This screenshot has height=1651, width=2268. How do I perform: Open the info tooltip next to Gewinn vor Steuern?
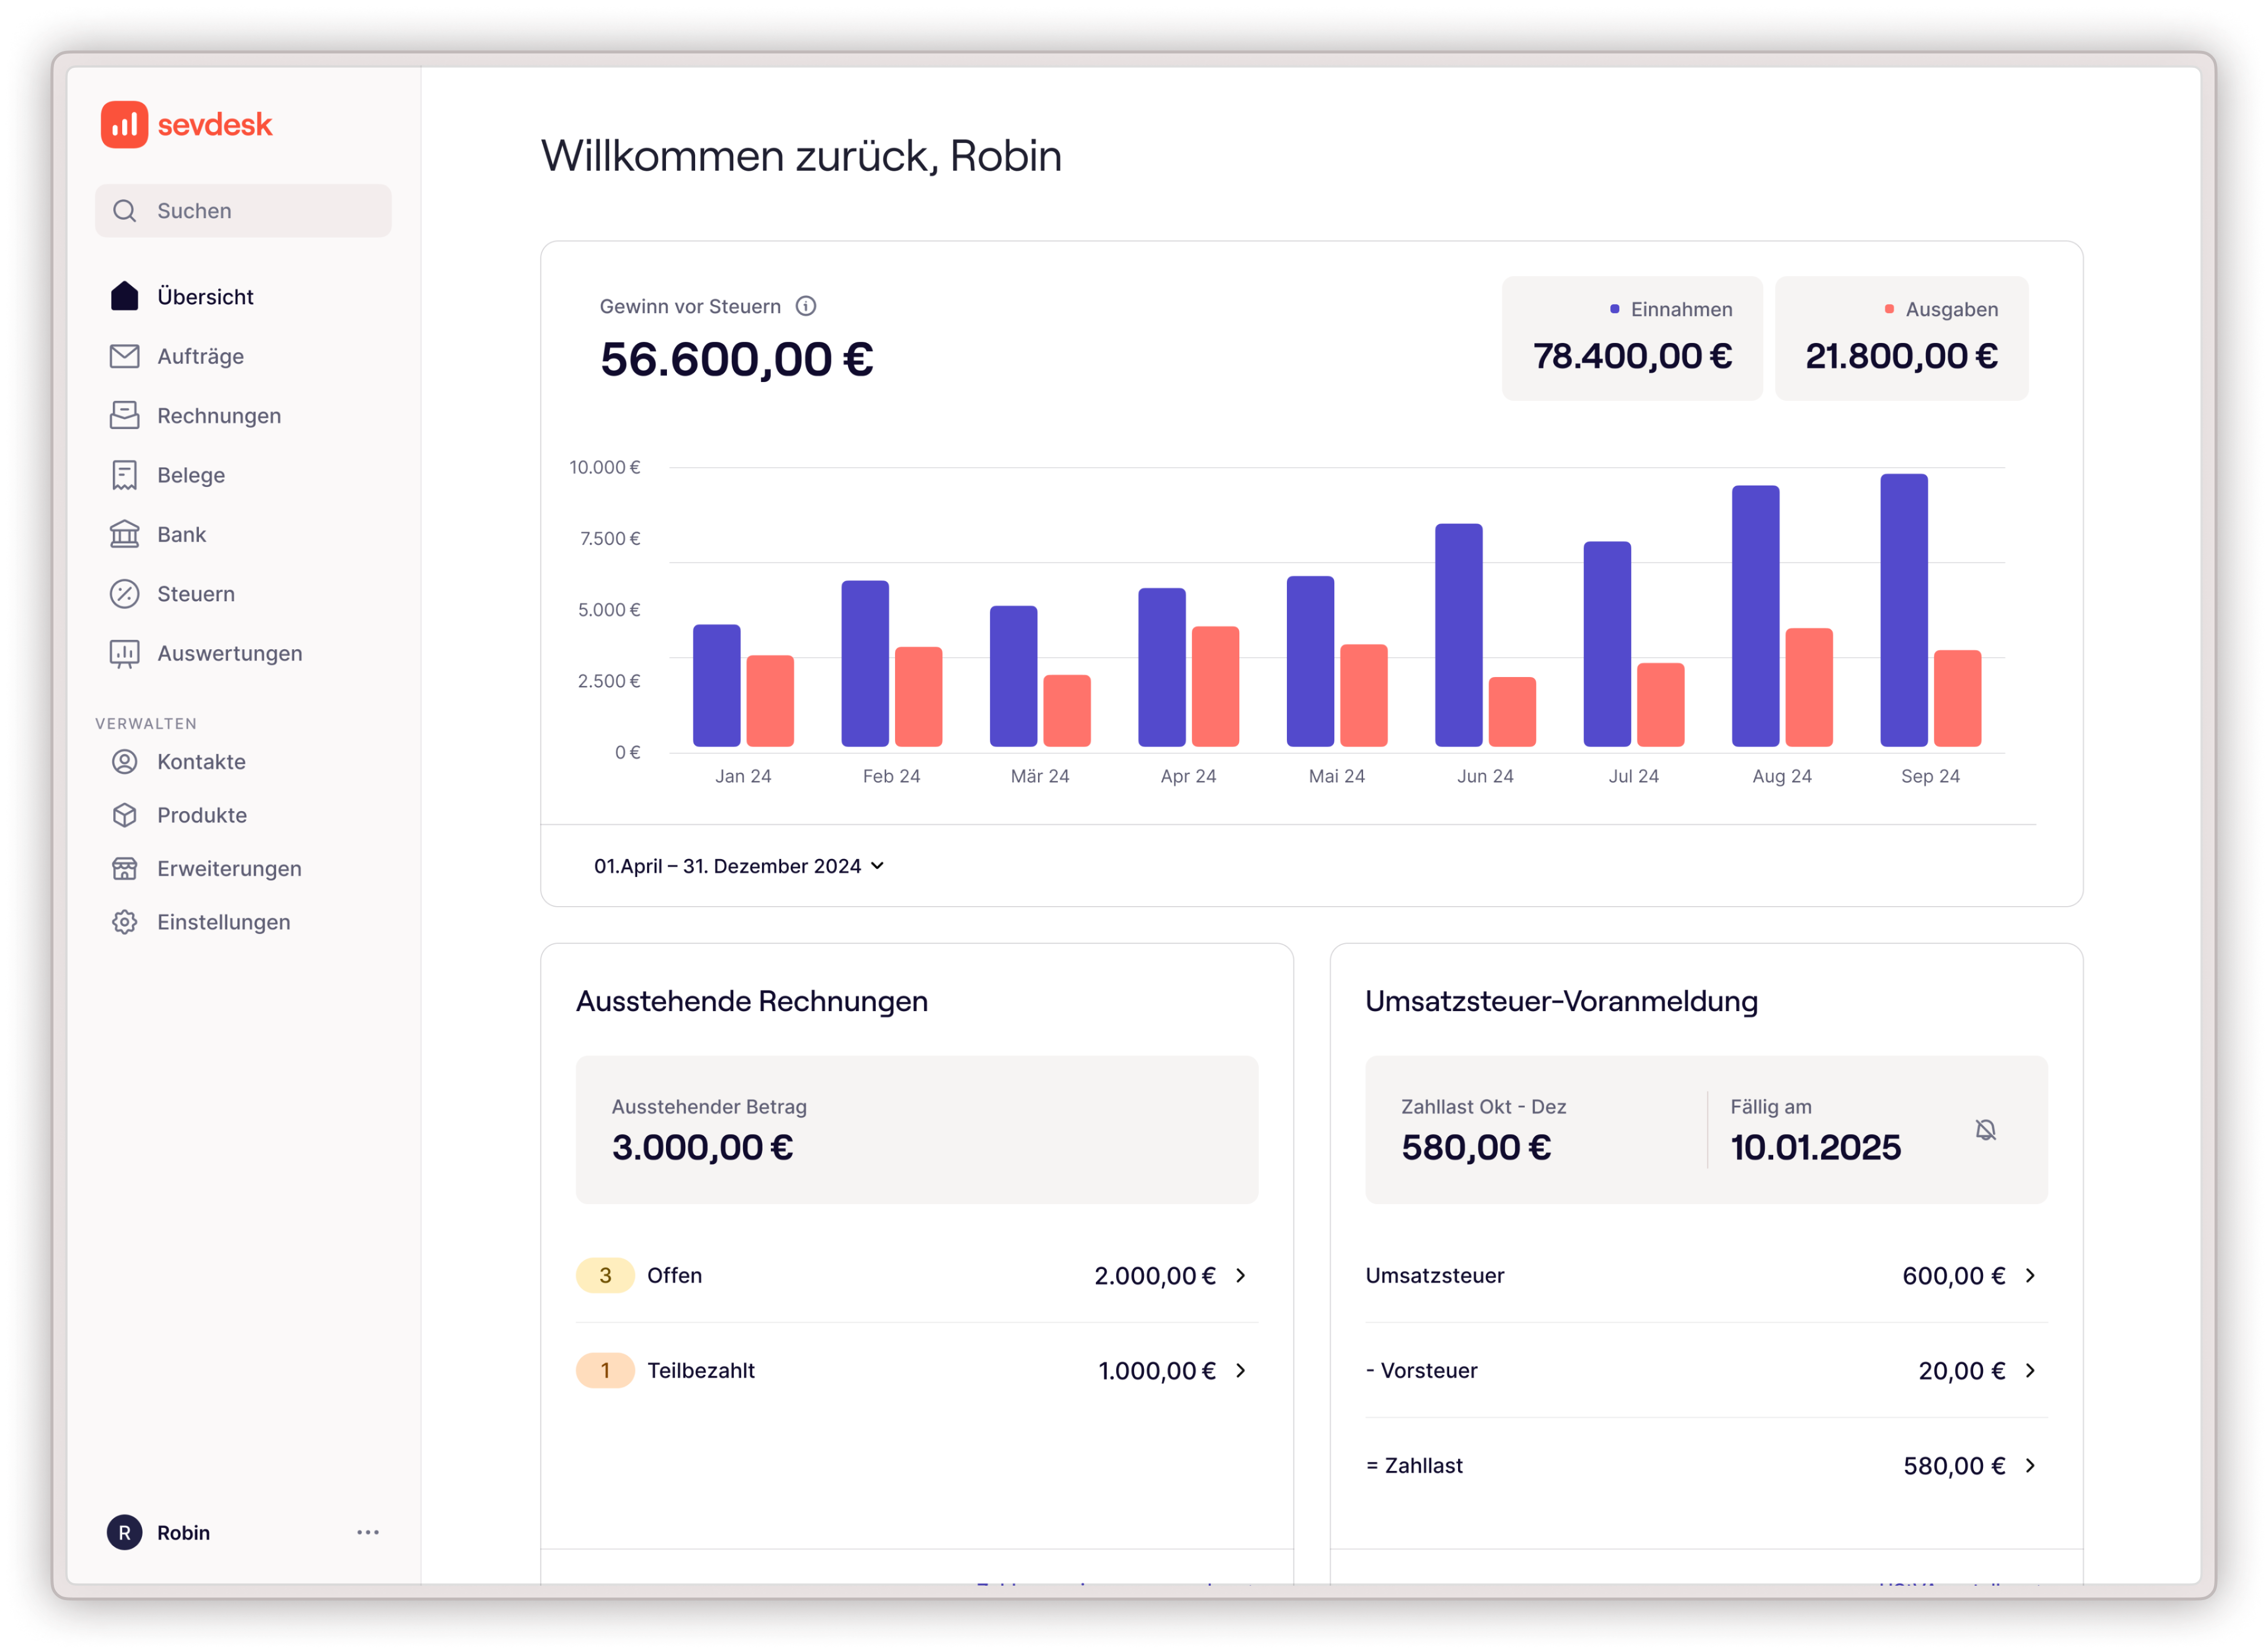coord(806,307)
